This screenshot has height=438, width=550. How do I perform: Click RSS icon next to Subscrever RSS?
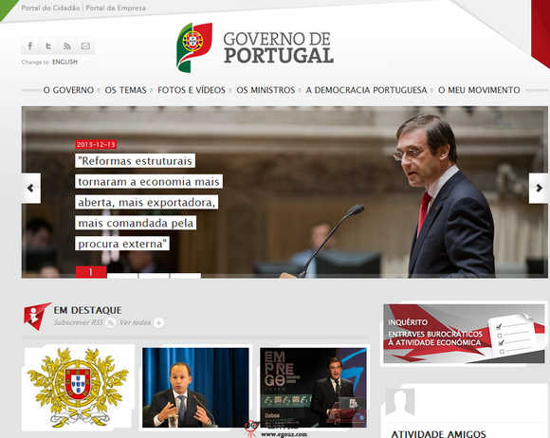[x=110, y=323]
